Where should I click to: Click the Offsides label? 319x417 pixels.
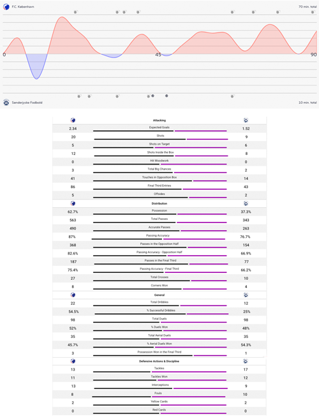point(159,194)
